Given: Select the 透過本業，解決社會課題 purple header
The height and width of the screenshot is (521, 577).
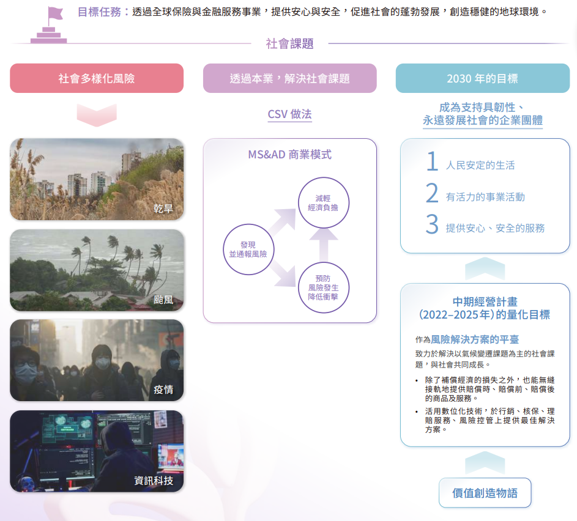Looking at the screenshot, I should (289, 78).
